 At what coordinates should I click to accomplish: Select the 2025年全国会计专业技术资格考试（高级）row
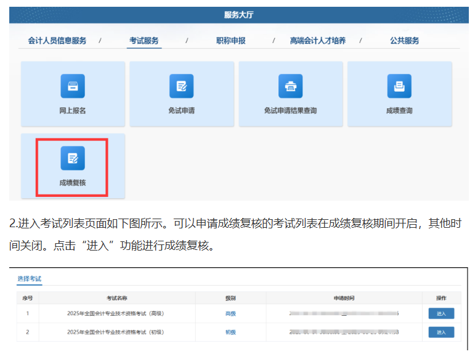coord(116,313)
